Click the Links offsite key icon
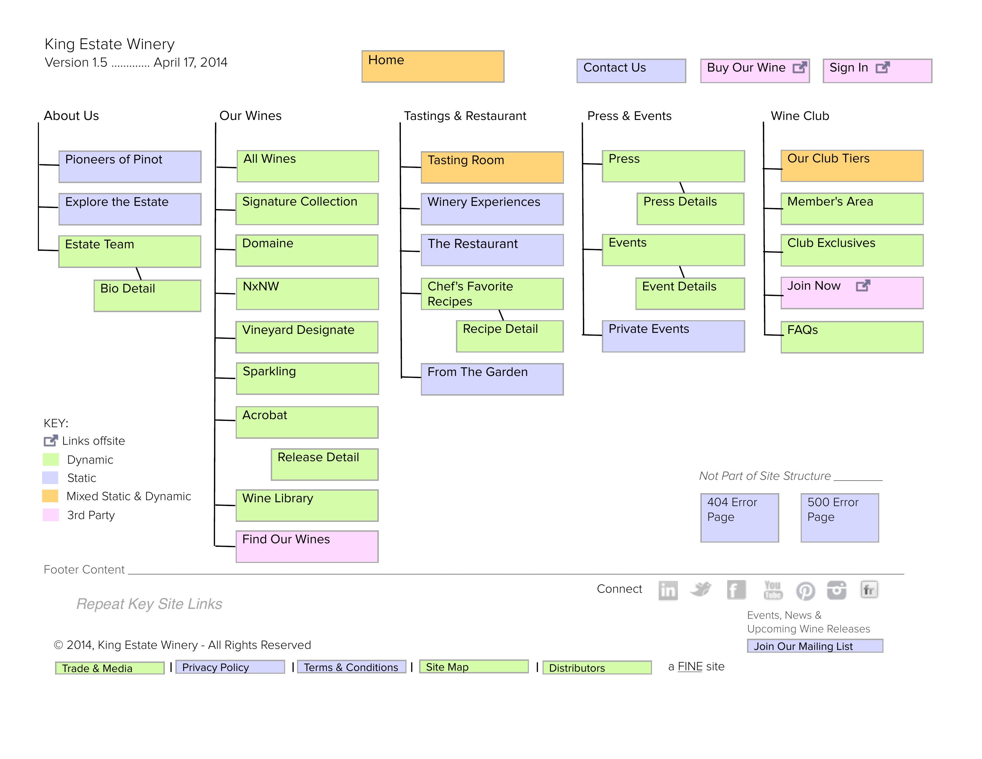Image resolution: width=982 pixels, height=759 pixels. pyautogui.click(x=51, y=440)
